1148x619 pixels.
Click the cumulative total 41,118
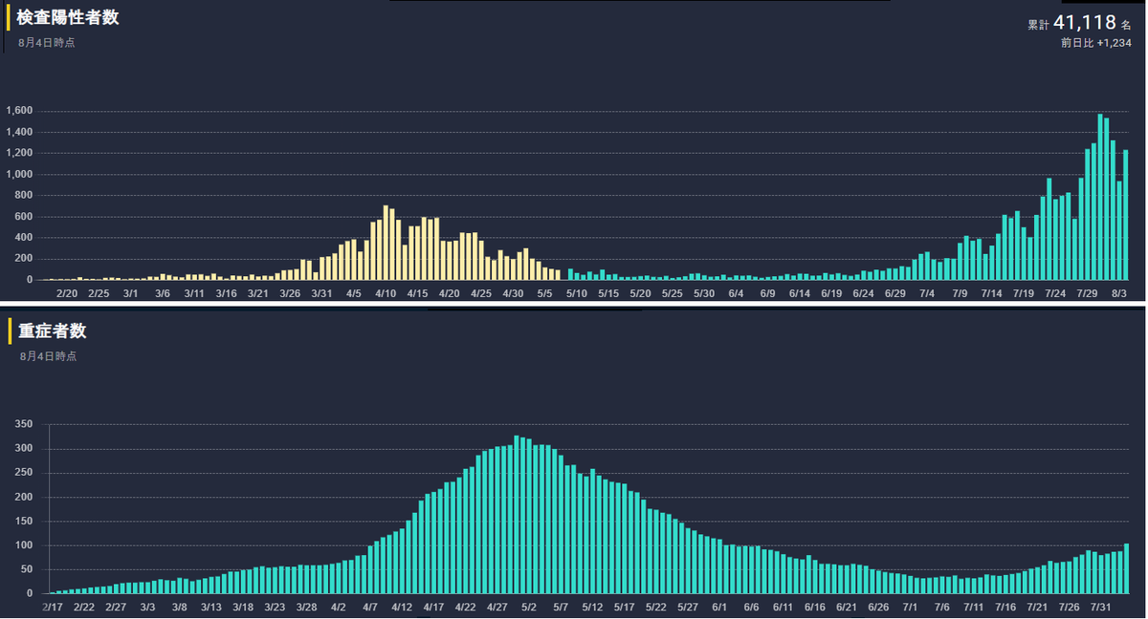click(1085, 23)
